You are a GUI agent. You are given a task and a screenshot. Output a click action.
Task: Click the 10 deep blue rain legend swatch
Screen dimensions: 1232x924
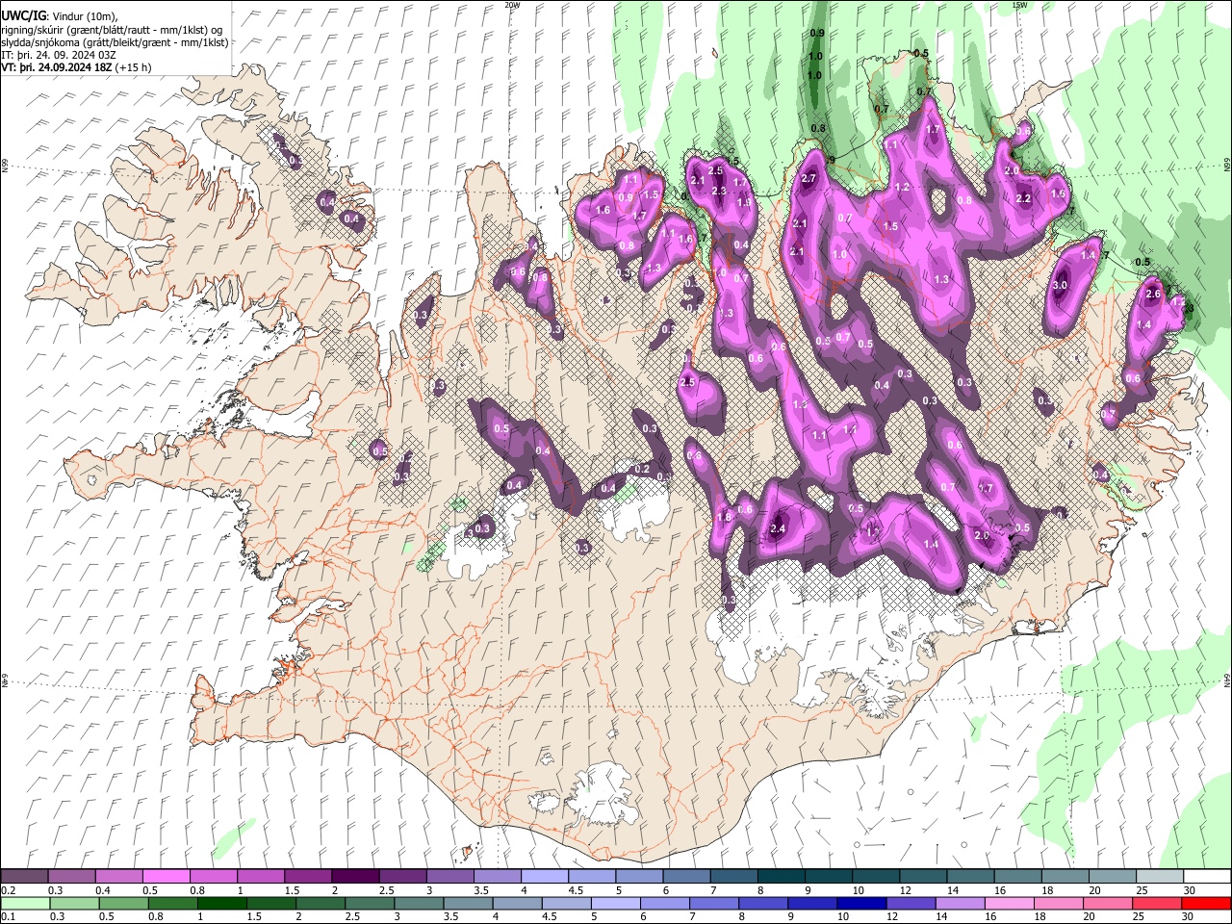[x=862, y=904]
